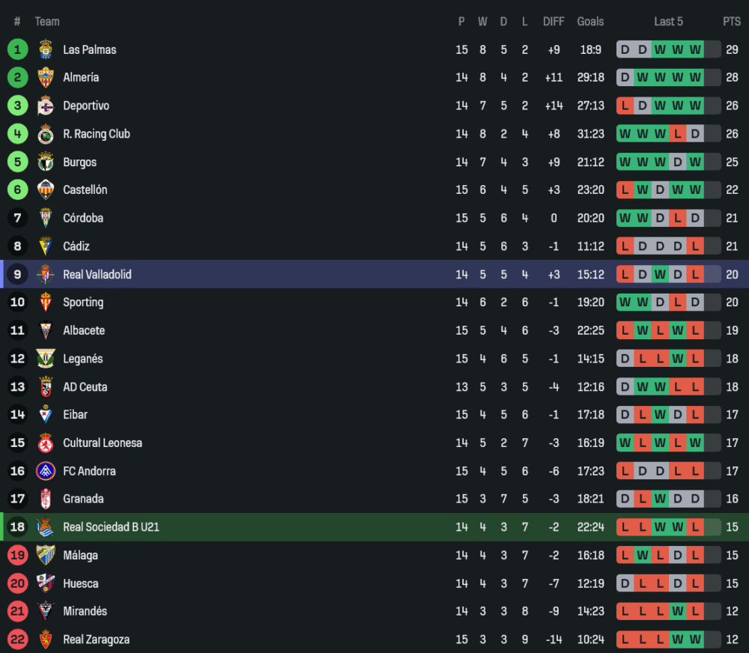Click the FC Andorra club crest
The width and height of the screenshot is (749, 653).
point(46,471)
